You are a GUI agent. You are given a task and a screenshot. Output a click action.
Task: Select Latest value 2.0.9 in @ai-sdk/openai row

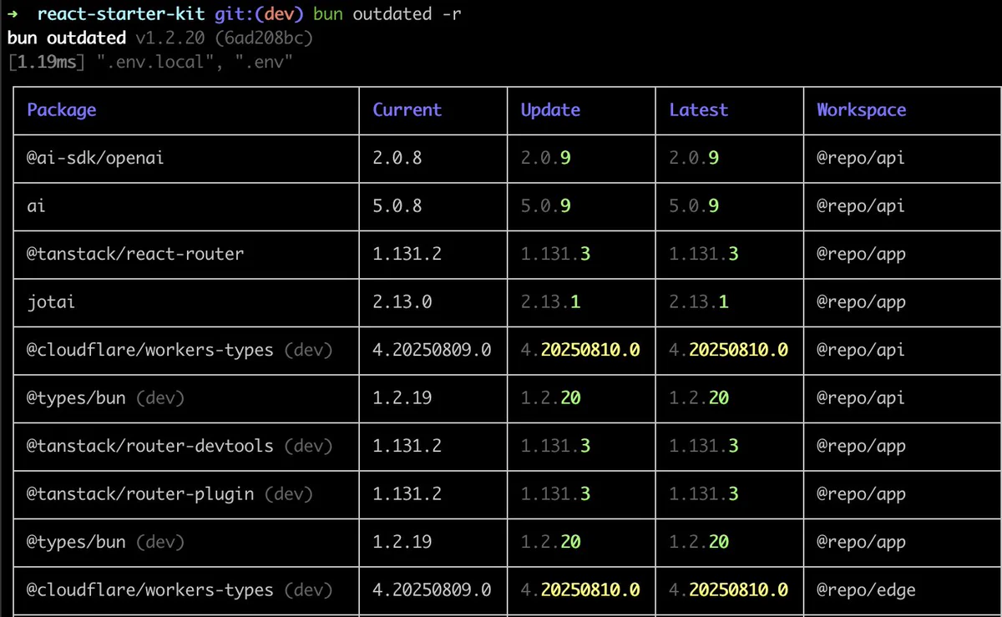tap(694, 158)
